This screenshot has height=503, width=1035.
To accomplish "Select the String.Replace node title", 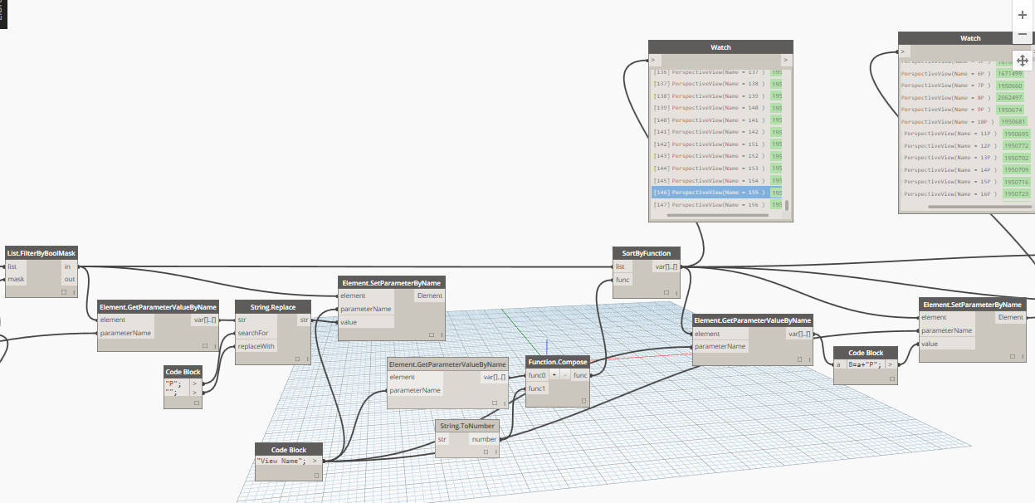I will tap(273, 307).
